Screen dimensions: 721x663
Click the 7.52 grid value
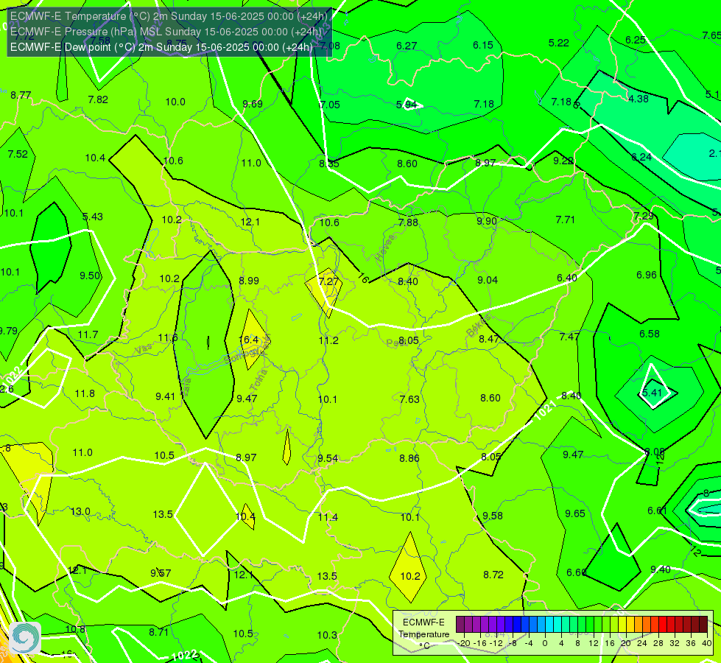(x=18, y=154)
